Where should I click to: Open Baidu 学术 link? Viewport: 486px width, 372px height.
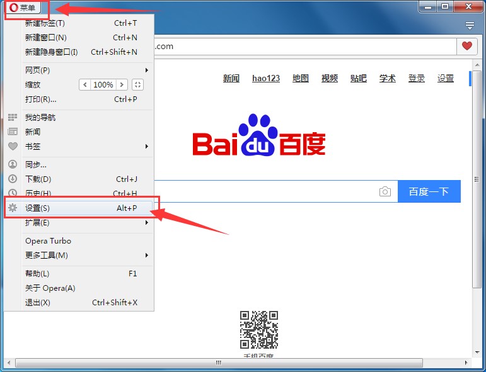pyautogui.click(x=388, y=78)
